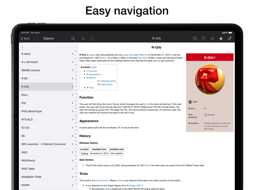Click the Robux price icon in infobox
The height and width of the screenshot is (190, 254).
pos(190,102)
